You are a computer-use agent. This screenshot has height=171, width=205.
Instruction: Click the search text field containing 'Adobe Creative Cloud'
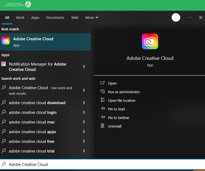coord(102,164)
